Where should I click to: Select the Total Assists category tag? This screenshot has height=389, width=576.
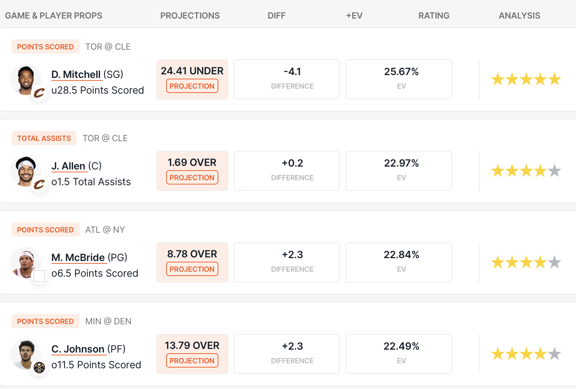tap(44, 138)
